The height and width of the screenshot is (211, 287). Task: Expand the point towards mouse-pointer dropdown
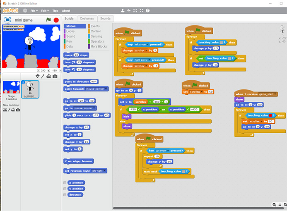click(x=106, y=89)
